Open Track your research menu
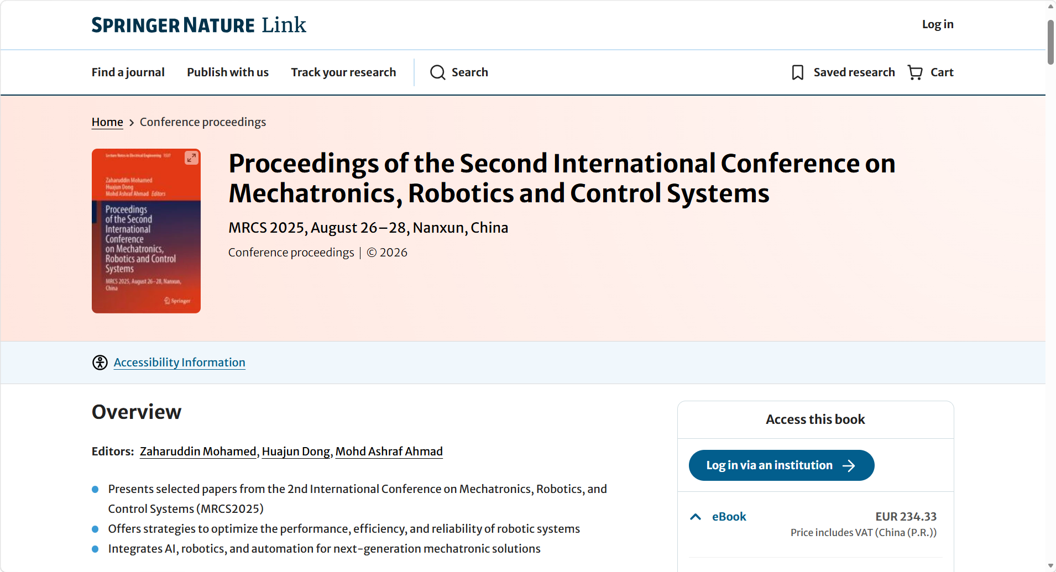 point(343,72)
